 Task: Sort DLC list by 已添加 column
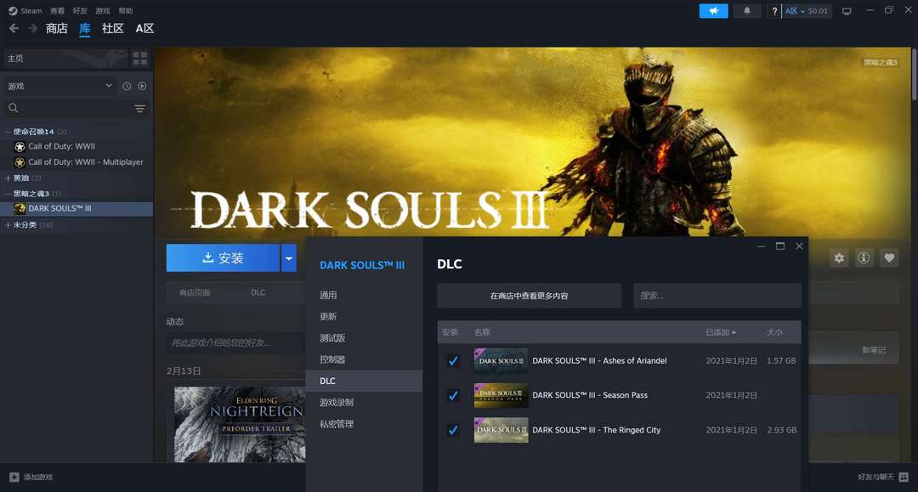click(x=721, y=332)
